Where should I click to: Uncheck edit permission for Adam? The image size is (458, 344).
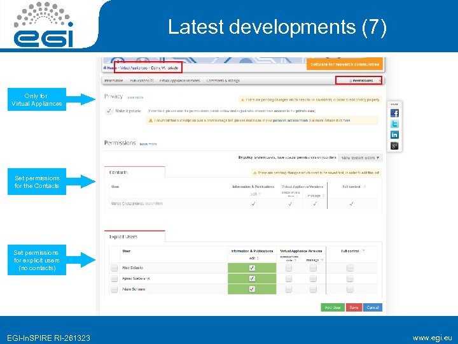point(252,289)
